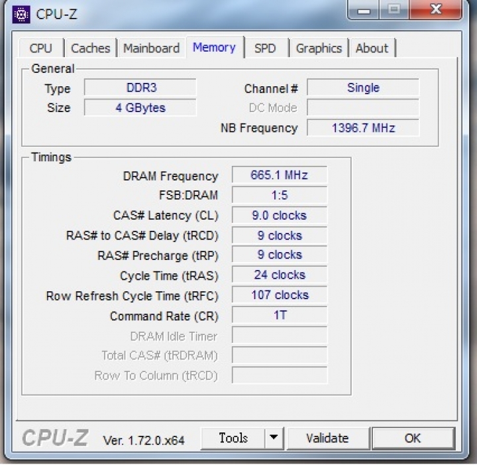Viewport: 477px width, 465px height.
Task: Click the 1396.7 MHz NB Frequency value
Action: pos(363,128)
